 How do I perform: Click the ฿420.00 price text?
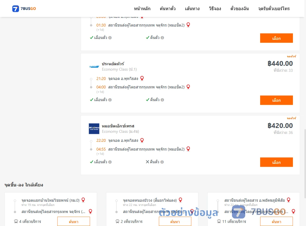280,125
